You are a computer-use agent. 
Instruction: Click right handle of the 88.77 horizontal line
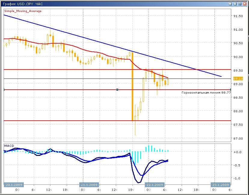point(230,90)
